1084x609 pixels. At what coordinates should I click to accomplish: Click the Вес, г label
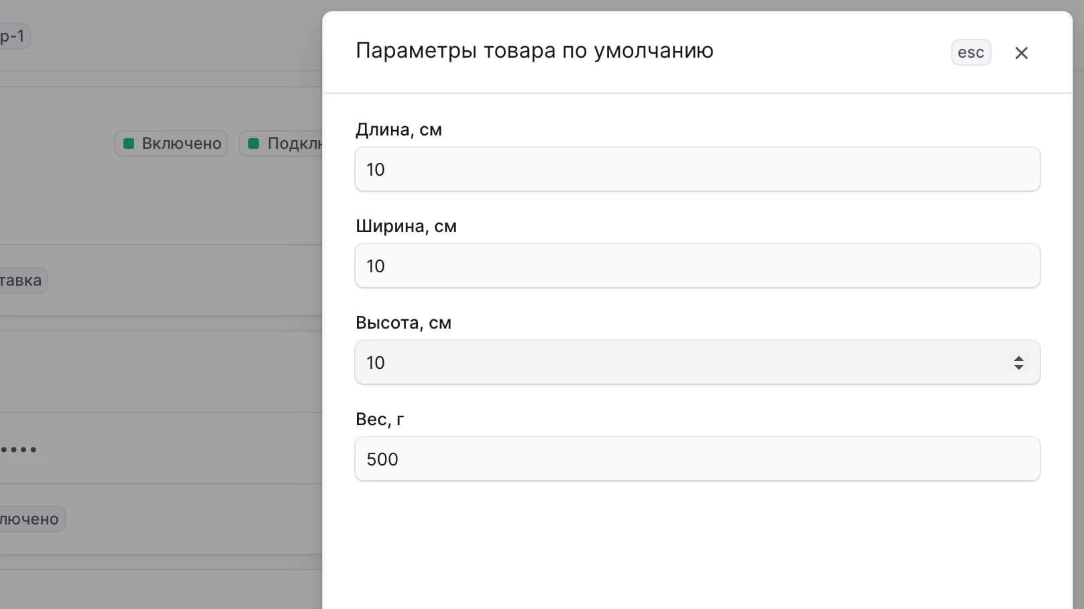[x=380, y=419]
